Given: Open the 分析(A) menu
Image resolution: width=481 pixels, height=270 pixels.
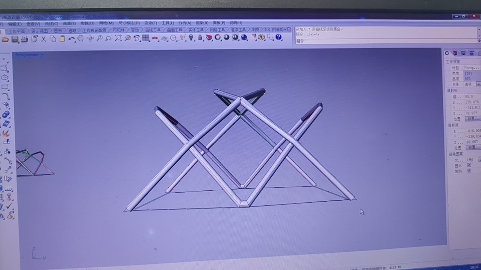Looking at the screenshot, I should point(185,23).
